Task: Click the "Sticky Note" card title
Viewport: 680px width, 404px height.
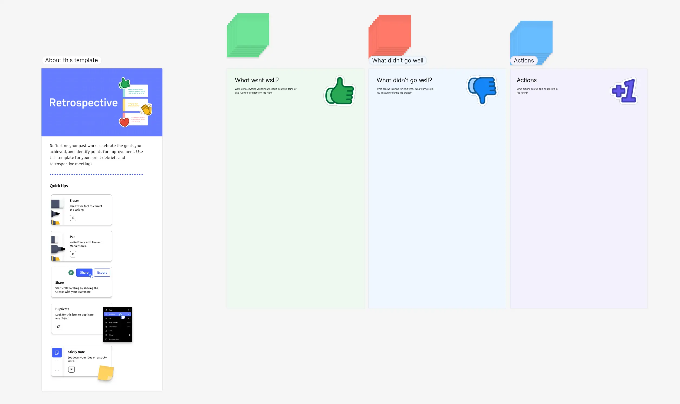Action: tap(77, 352)
